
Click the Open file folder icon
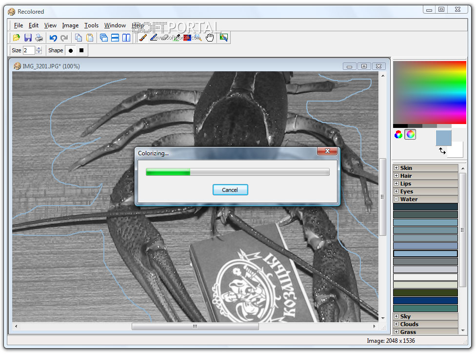[x=17, y=38]
